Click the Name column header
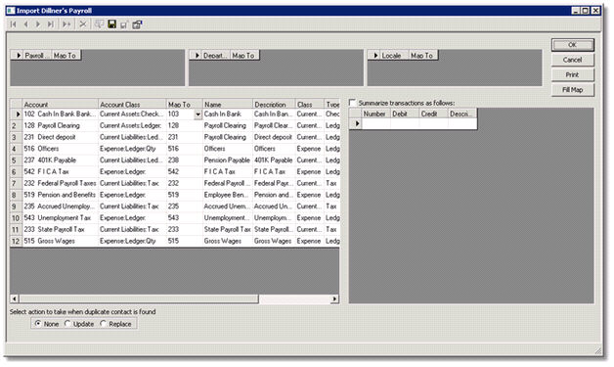The width and height of the screenshot is (614, 367). coord(228,105)
